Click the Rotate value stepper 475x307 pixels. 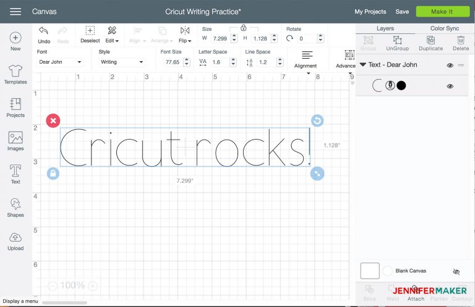click(320, 38)
